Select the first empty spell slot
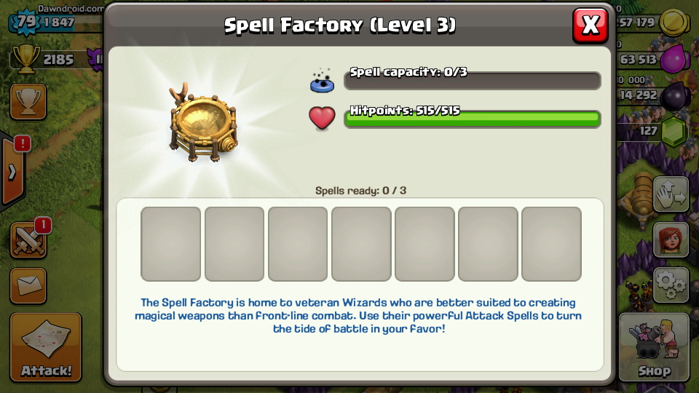This screenshot has width=699, height=393. click(170, 244)
